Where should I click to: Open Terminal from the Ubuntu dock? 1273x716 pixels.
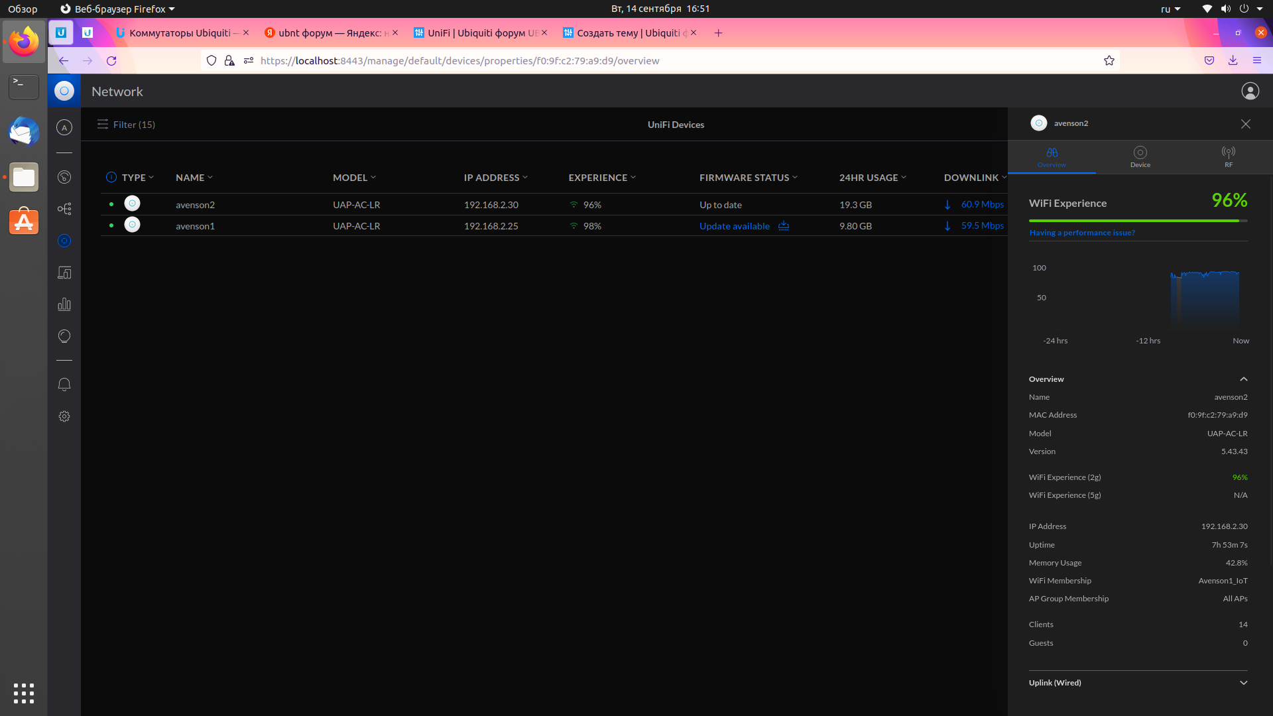[x=24, y=87]
